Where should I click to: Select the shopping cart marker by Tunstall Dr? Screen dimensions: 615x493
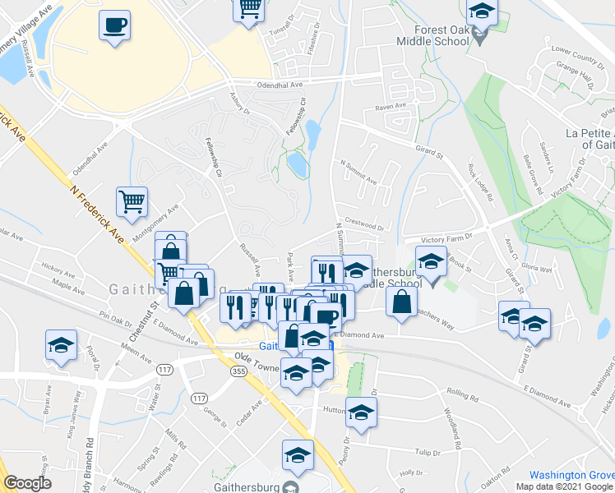pos(248,11)
